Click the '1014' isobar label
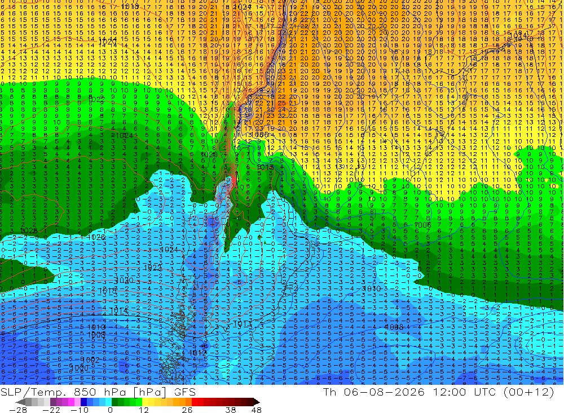Screen dimensions: 564x413 [118, 310]
